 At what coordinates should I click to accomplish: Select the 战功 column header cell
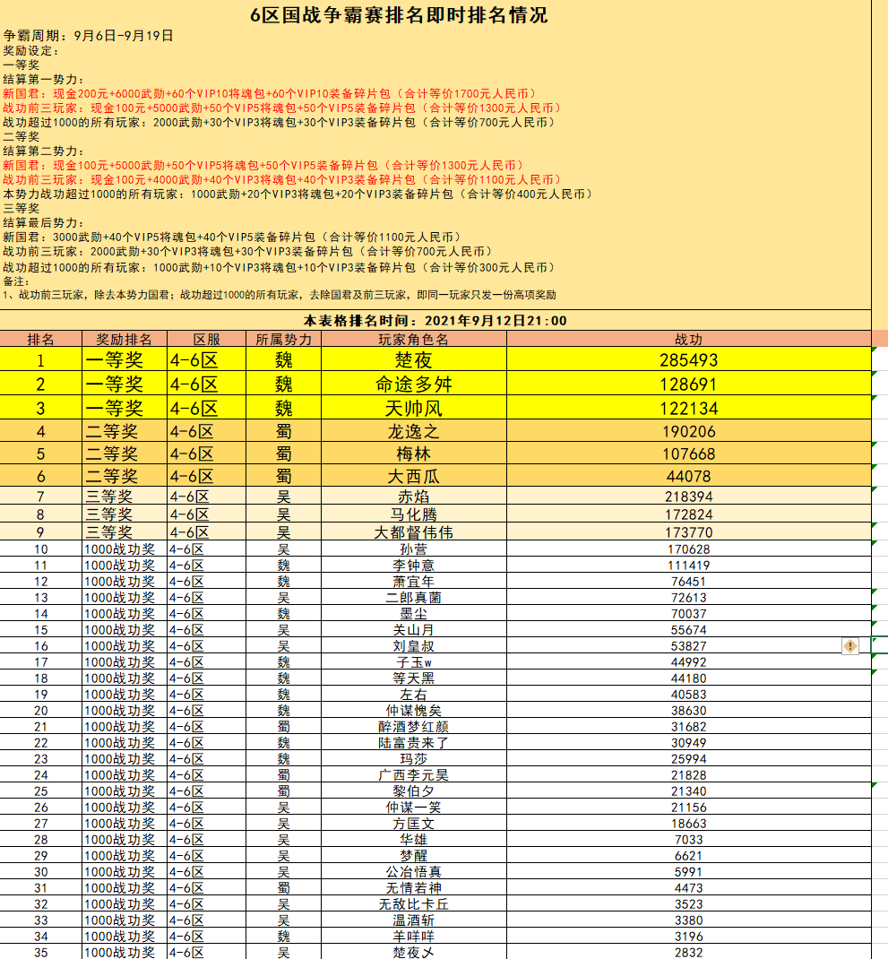click(x=689, y=339)
